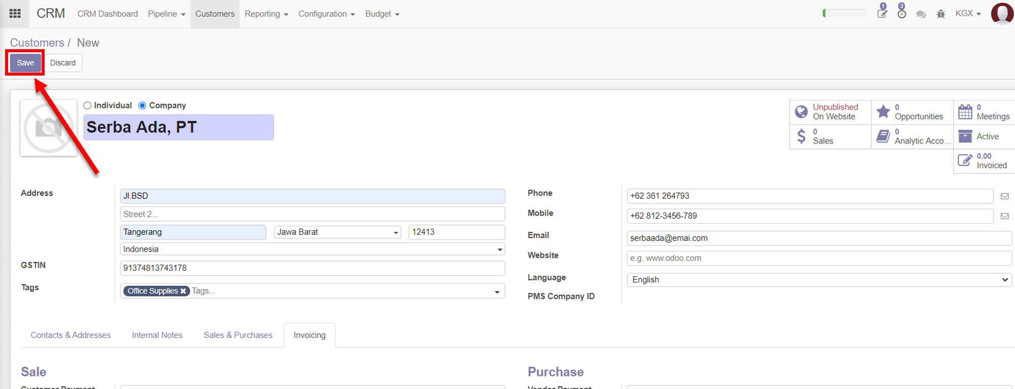Remove the Office Supplies tag
This screenshot has width=1015, height=389.
tap(183, 291)
